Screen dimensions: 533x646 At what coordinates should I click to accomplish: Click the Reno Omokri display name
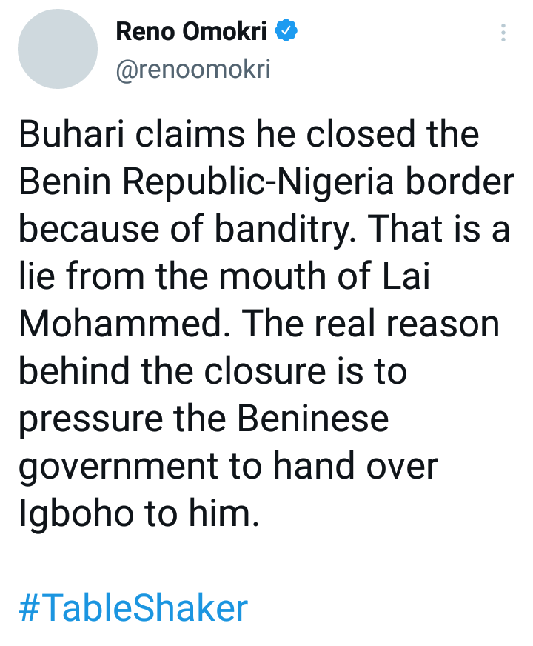(192, 31)
